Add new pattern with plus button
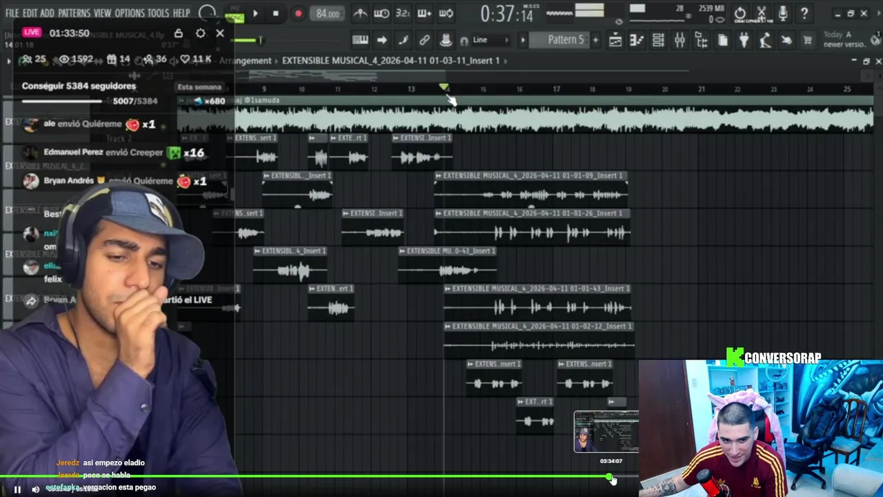 click(x=595, y=40)
